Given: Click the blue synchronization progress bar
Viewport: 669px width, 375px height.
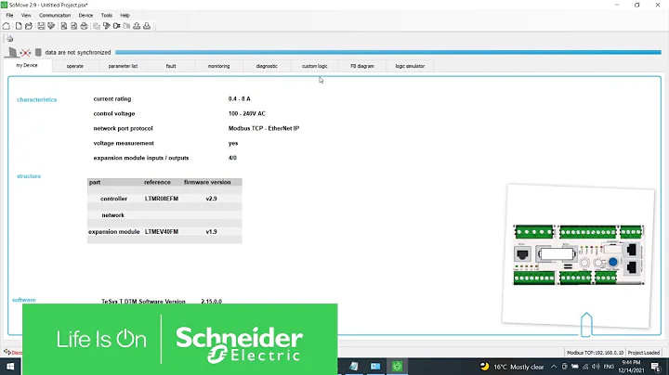Looking at the screenshot, I should (387, 52).
